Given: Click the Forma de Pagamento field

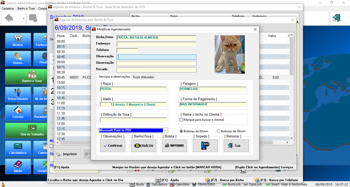Looking at the screenshot, I should tap(213, 104).
